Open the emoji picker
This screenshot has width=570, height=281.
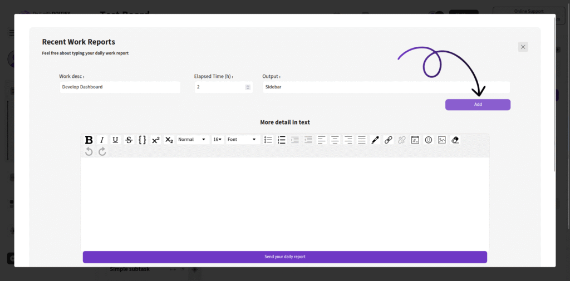coord(429,140)
